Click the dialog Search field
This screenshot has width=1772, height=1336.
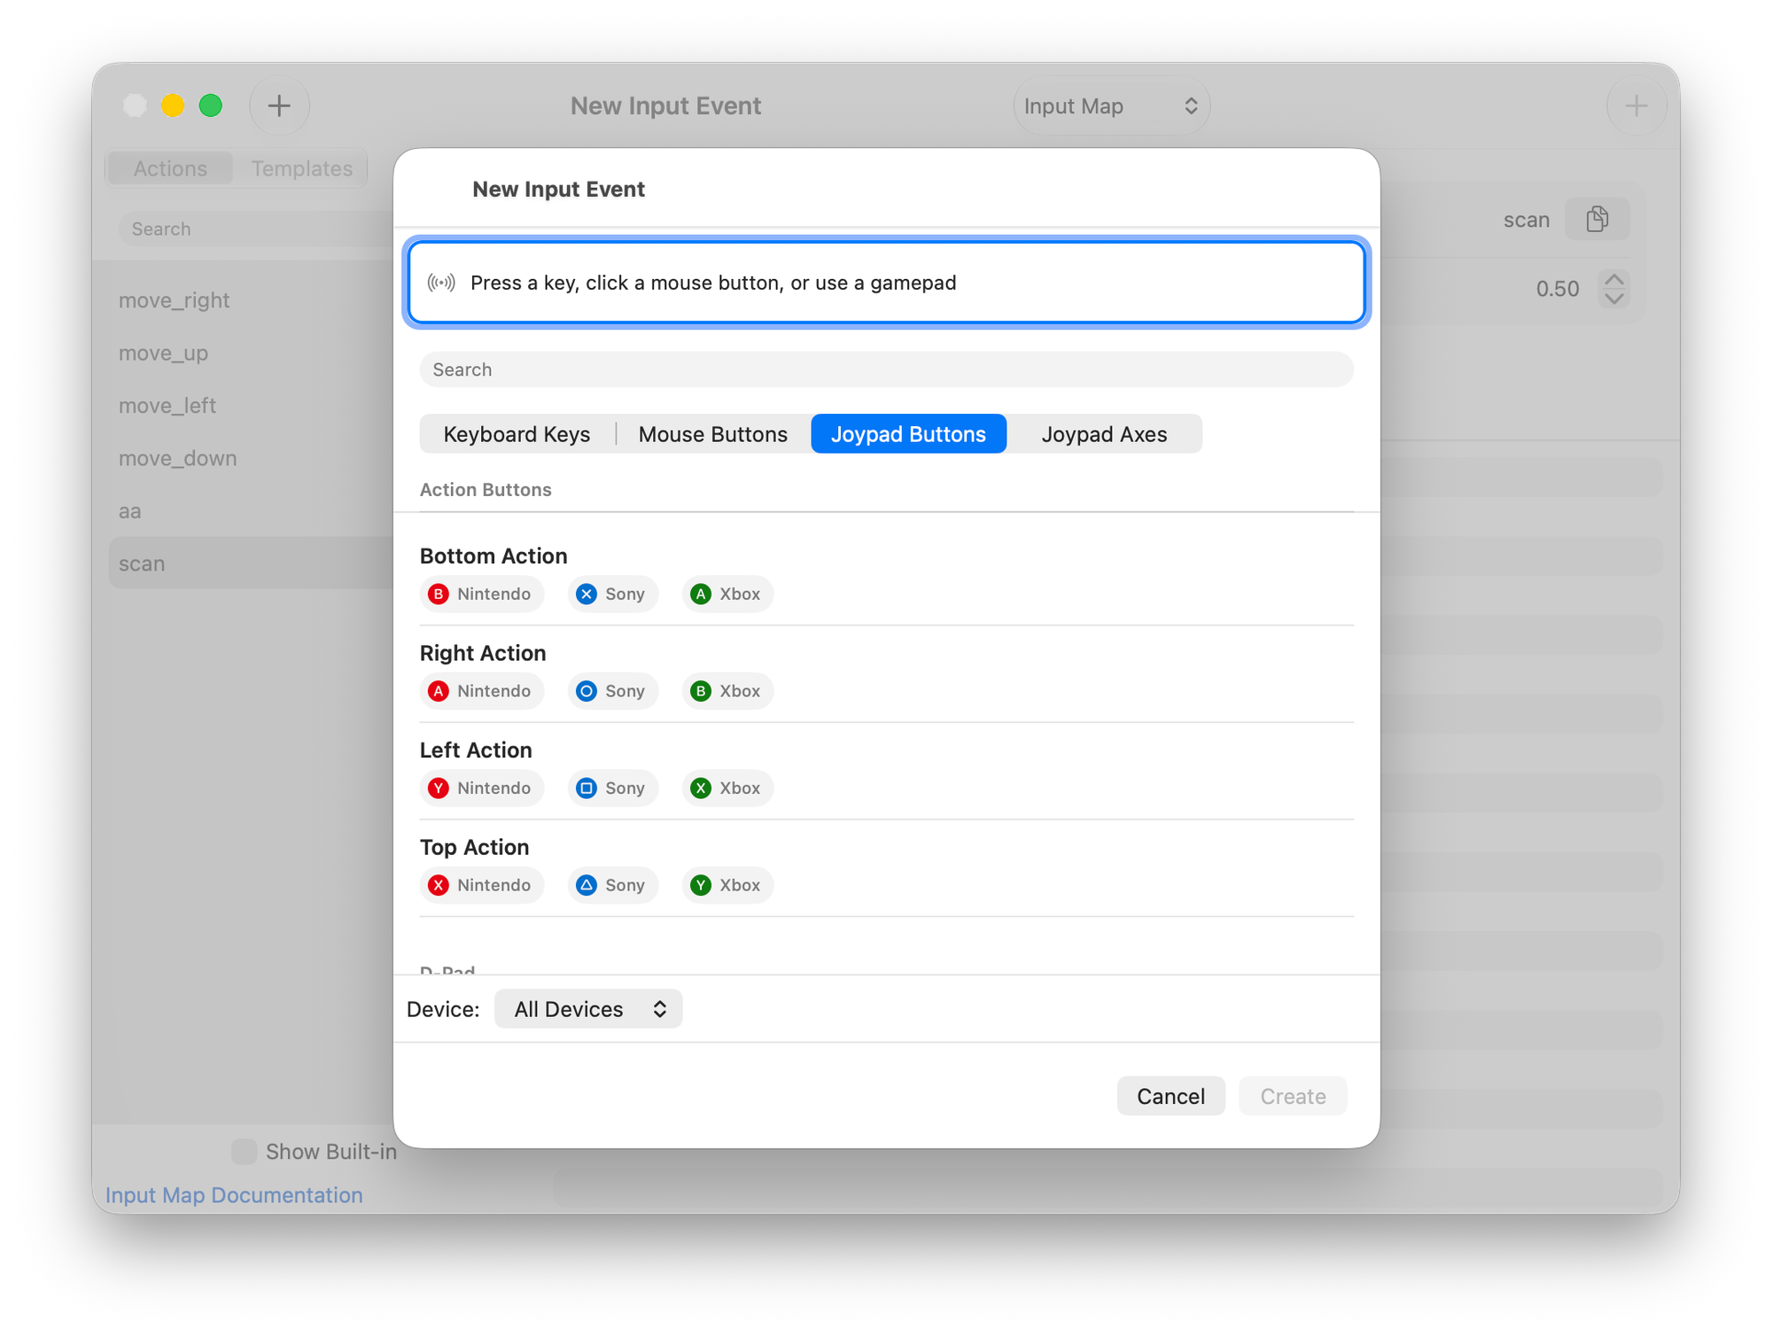point(886,369)
